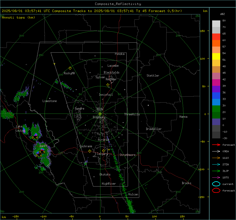Click the cyan 27ZW arrow legend icon
The height and width of the screenshot is (220, 236).
pyautogui.click(x=216, y=165)
